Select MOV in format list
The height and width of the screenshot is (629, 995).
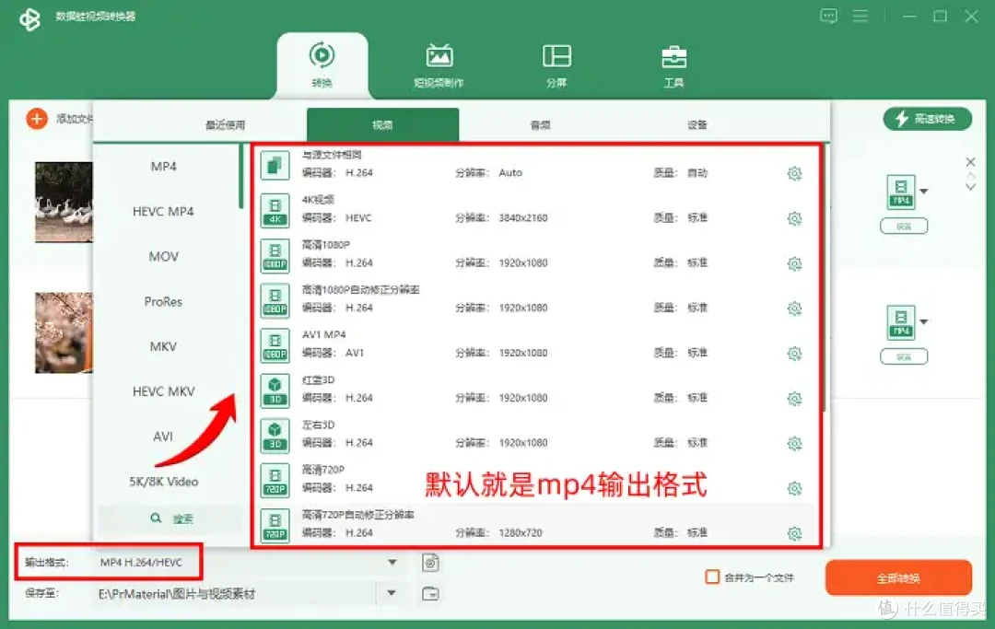pyautogui.click(x=164, y=256)
